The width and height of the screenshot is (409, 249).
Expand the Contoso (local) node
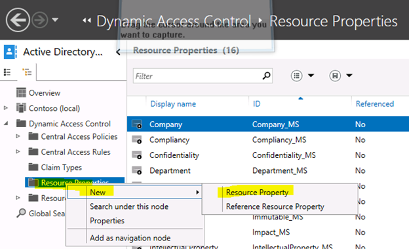click(5, 108)
